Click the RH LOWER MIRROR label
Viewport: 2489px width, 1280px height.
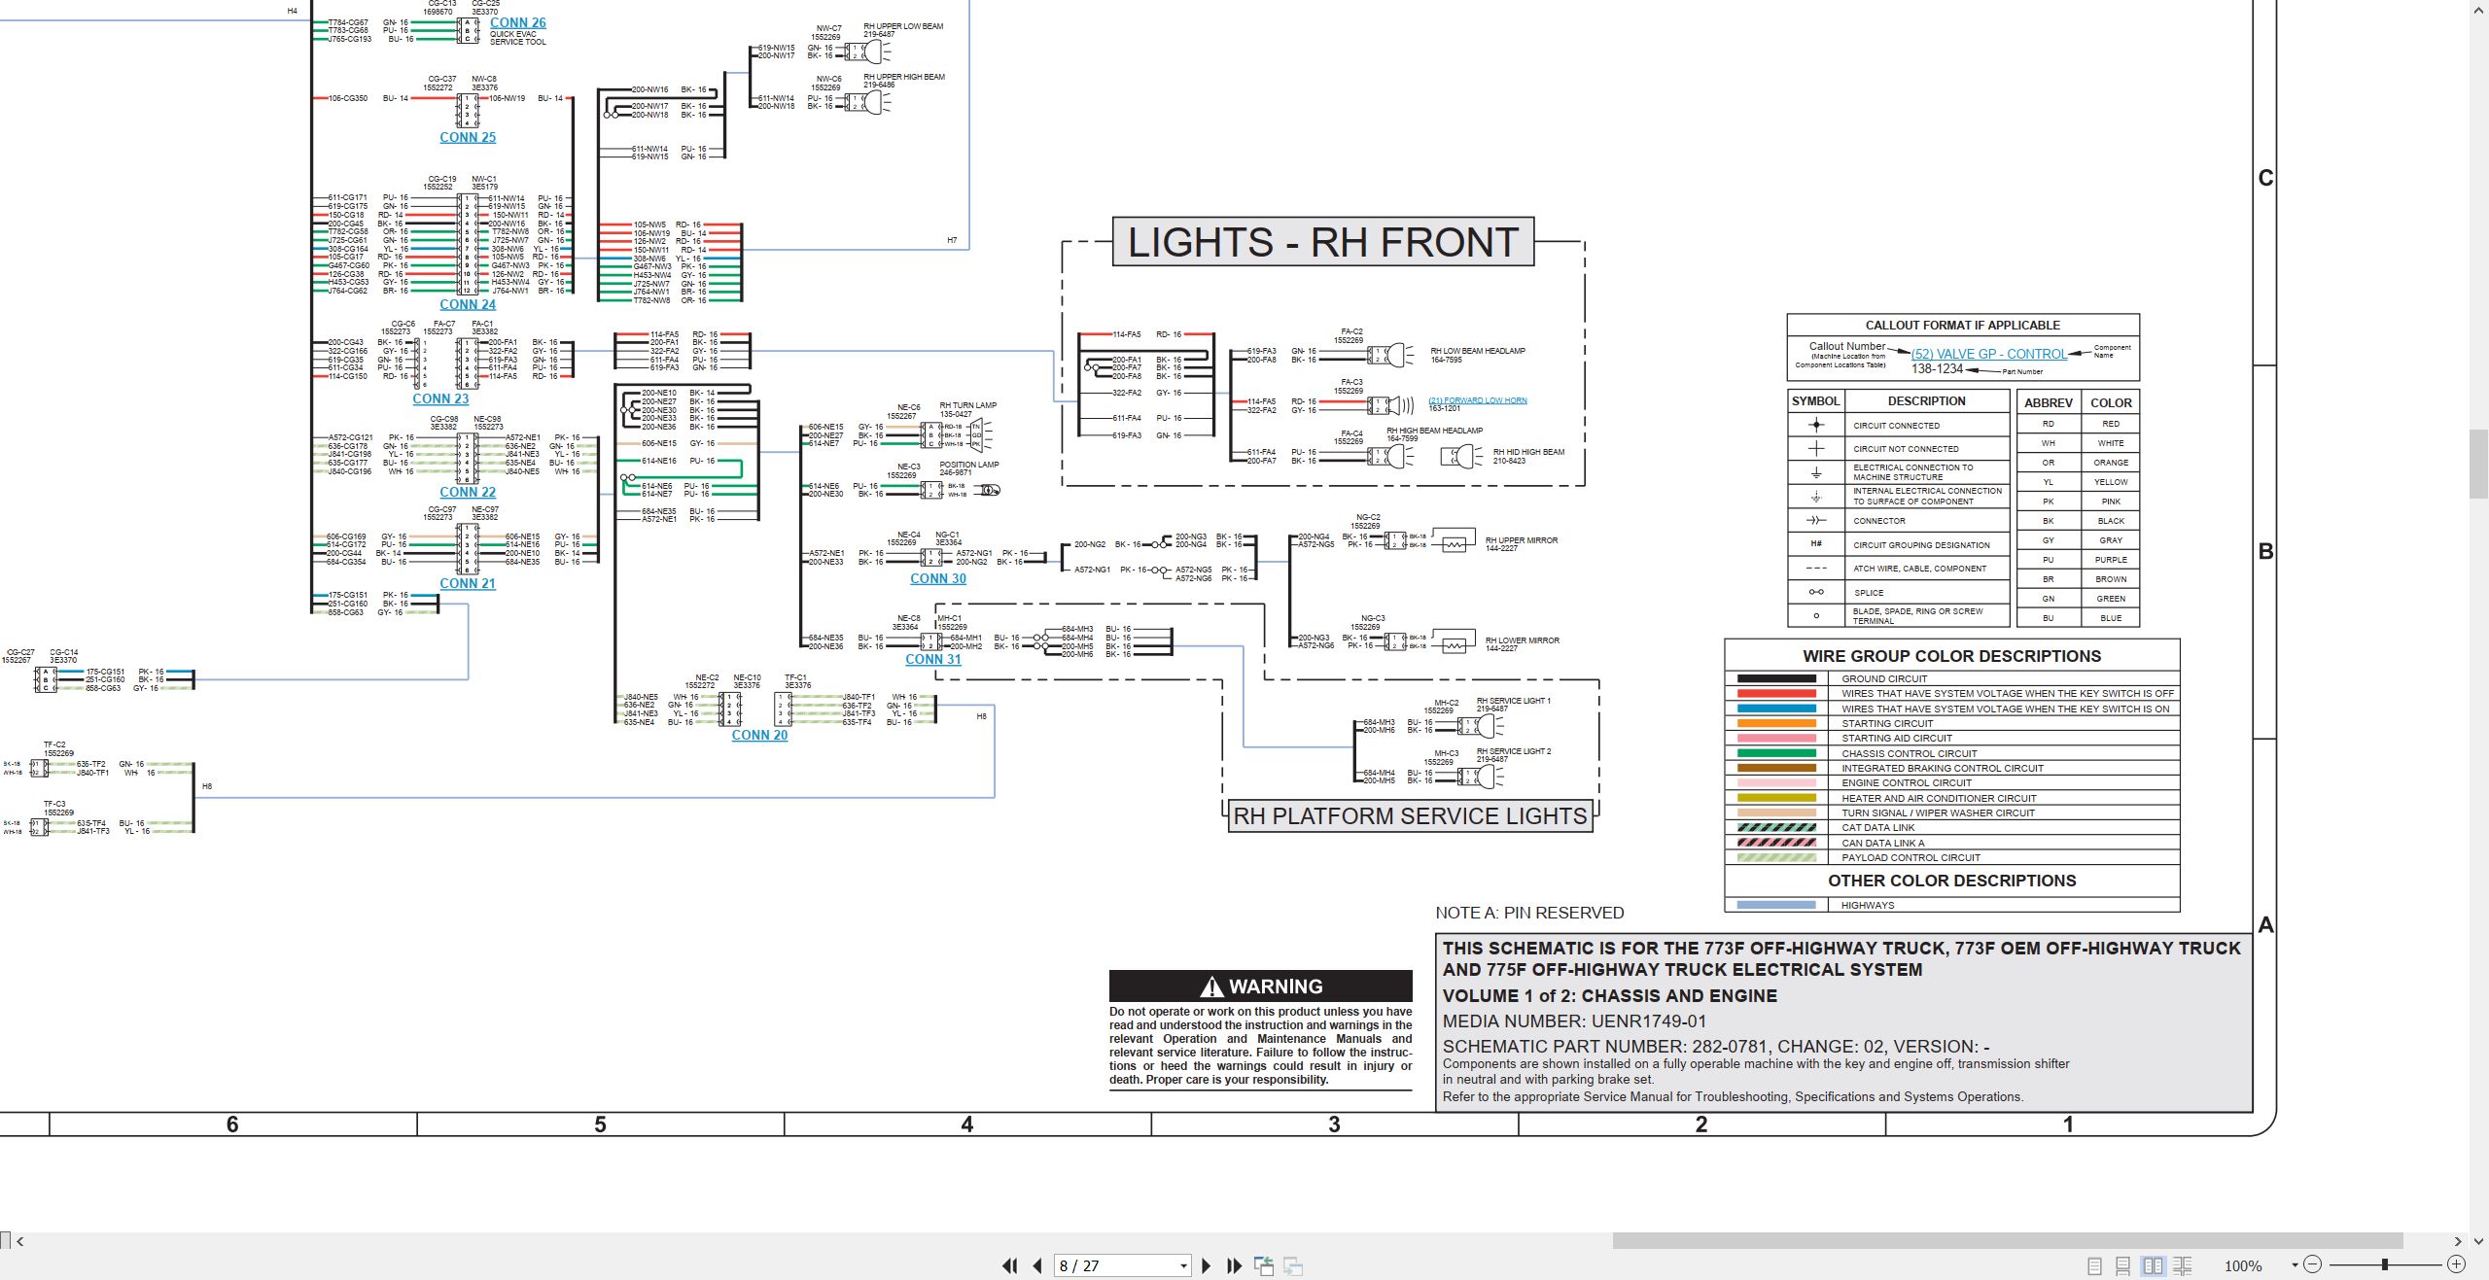tap(1522, 640)
